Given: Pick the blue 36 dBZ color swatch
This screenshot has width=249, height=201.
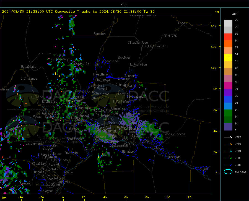Looking at the screenshot, I should click(x=228, y=99).
